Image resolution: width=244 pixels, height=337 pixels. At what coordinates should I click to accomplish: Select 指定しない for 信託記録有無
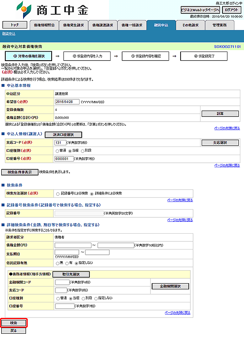76,263
